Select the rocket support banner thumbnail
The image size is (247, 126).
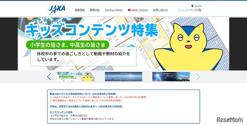pyautogui.click(x=171, y=77)
